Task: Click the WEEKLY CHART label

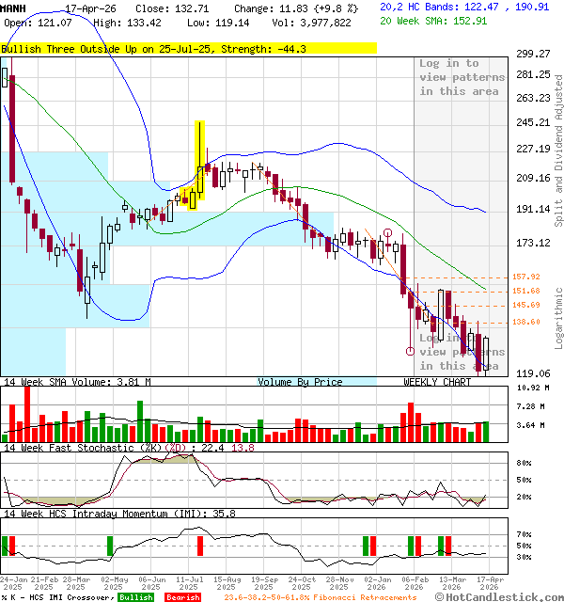Action: coord(437,382)
